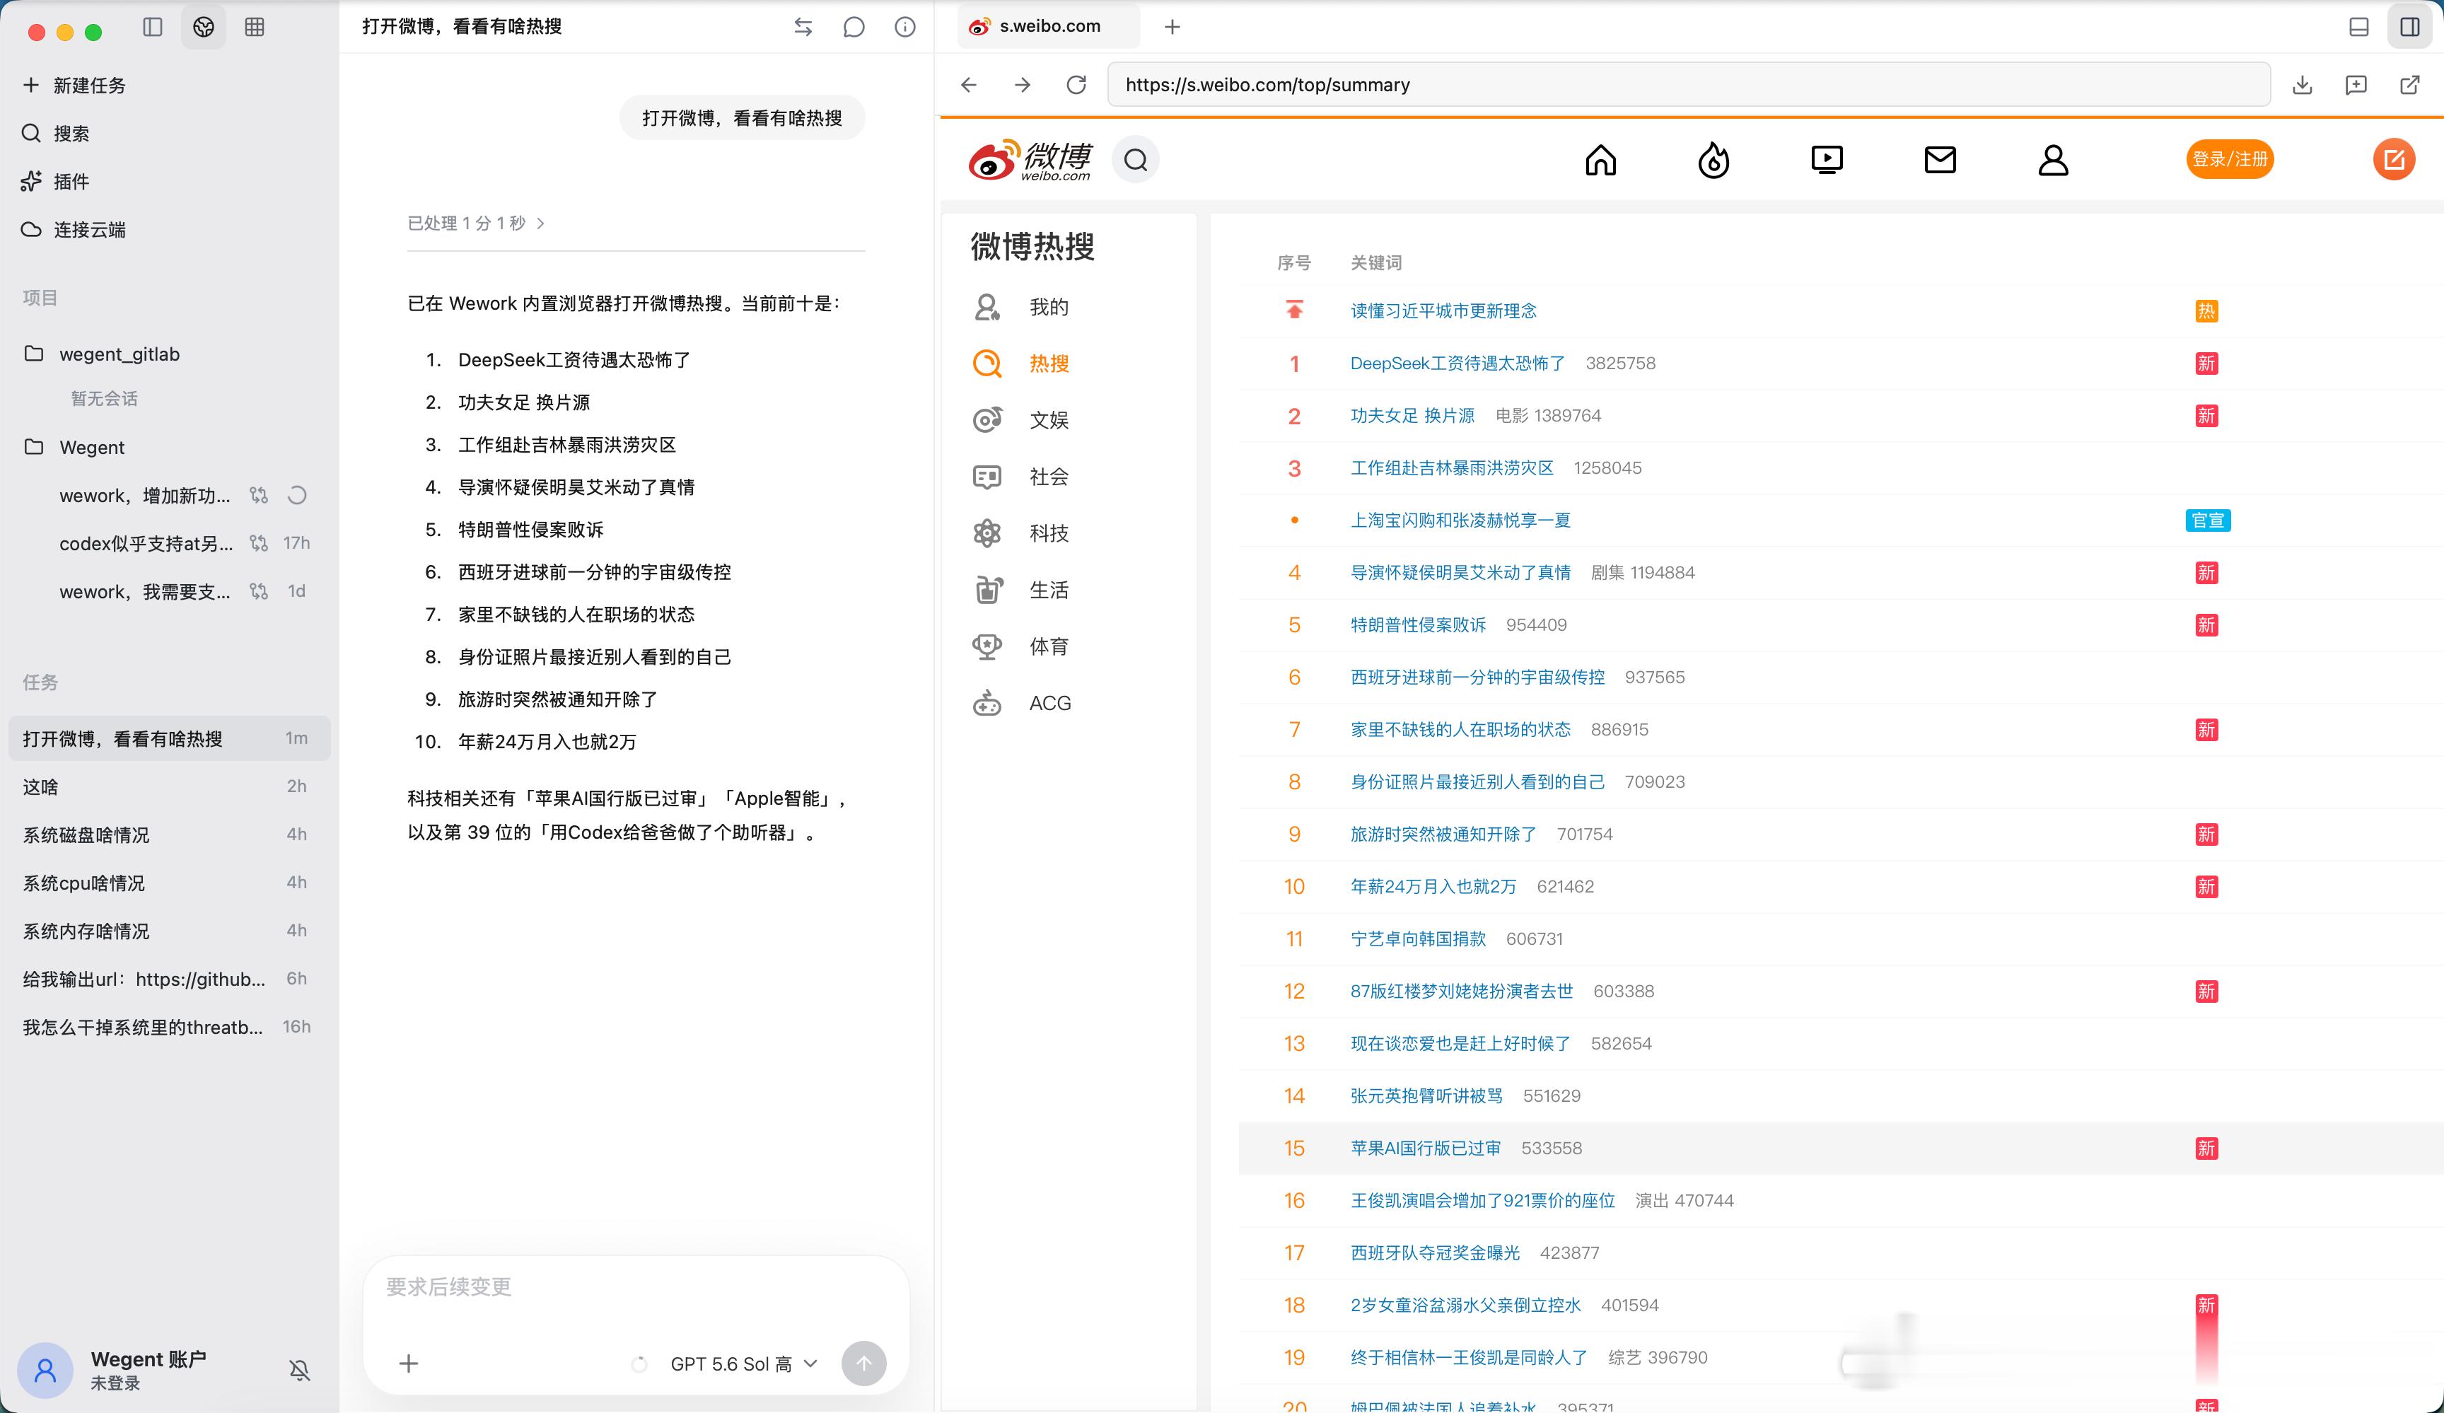Open 搜索 in the left sidebar
The image size is (2444, 1413).
tap(57, 133)
